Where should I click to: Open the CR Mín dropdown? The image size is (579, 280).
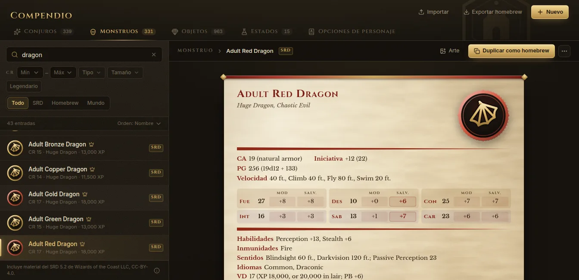coord(30,73)
